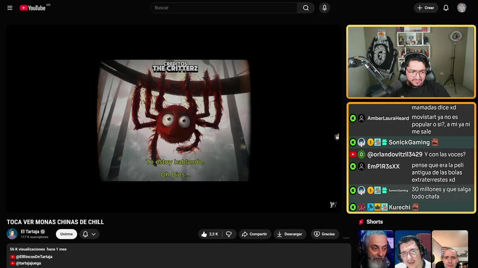478x268 pixels.
Task: Share the video via Compartir
Action: tap(255, 234)
